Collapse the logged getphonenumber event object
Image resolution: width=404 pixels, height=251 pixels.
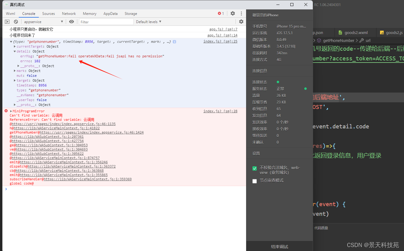tap(11, 42)
